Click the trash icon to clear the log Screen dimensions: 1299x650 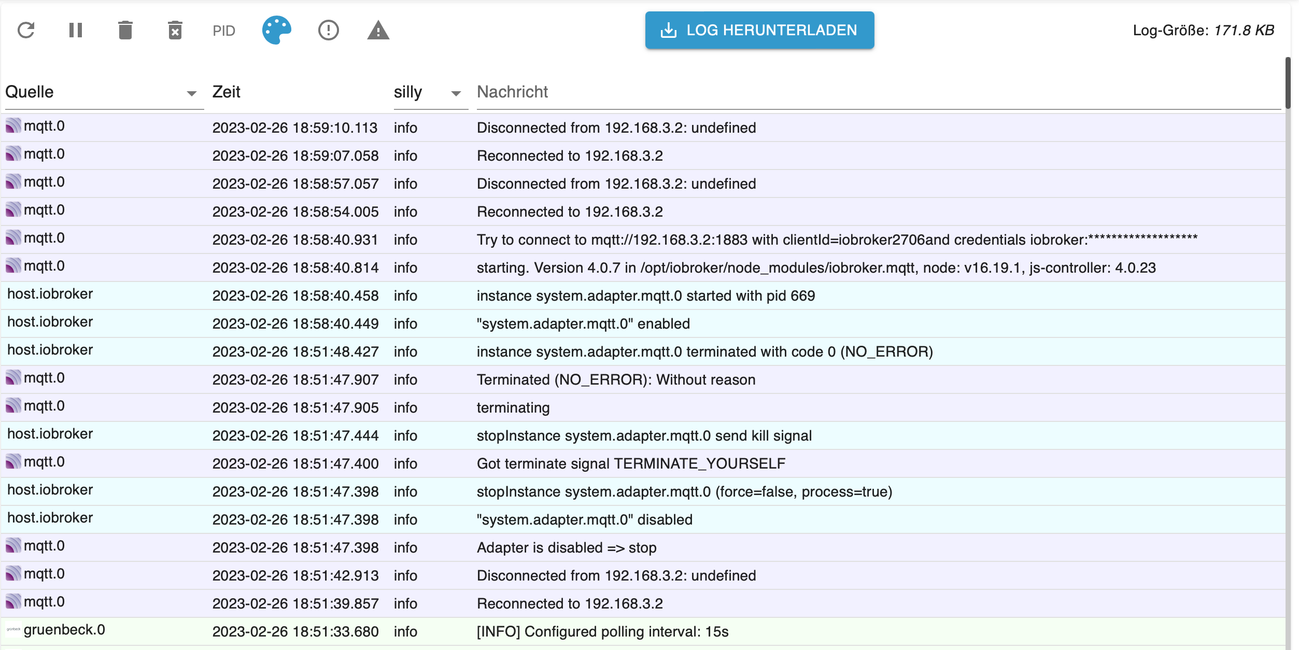[x=125, y=31]
